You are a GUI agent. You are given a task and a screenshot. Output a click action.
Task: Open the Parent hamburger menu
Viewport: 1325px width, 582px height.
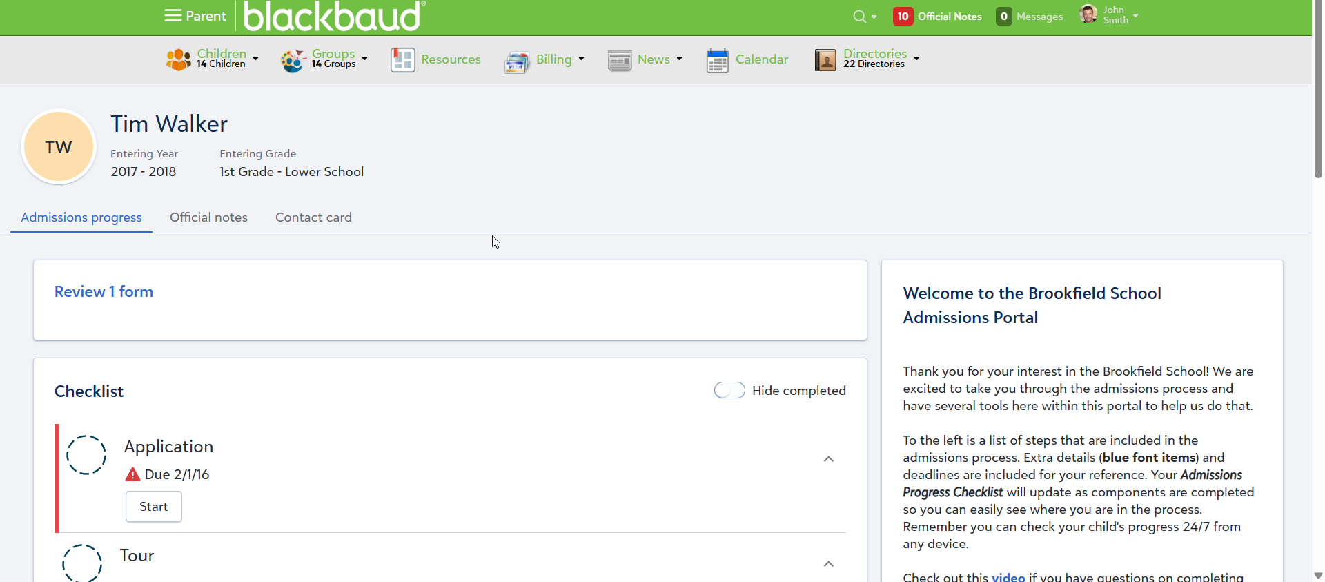click(173, 16)
